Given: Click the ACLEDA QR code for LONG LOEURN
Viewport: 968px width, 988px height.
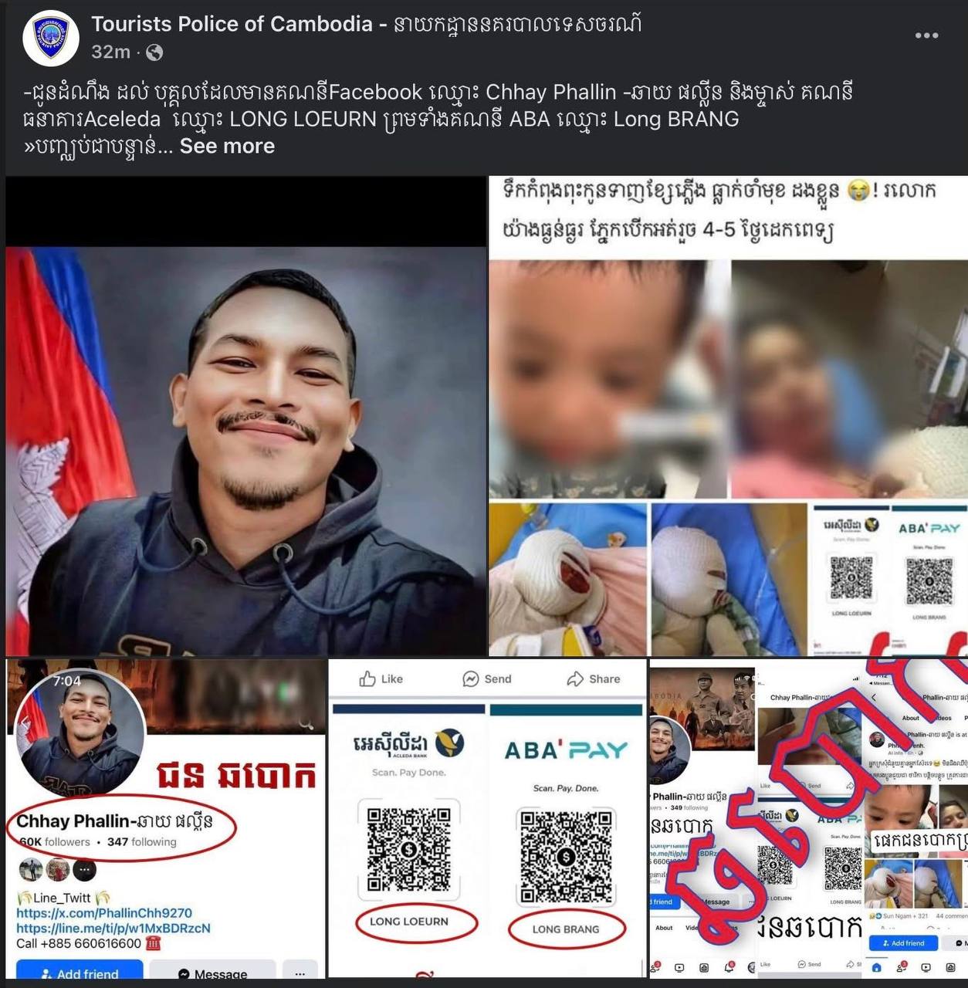Looking at the screenshot, I should 408,849.
